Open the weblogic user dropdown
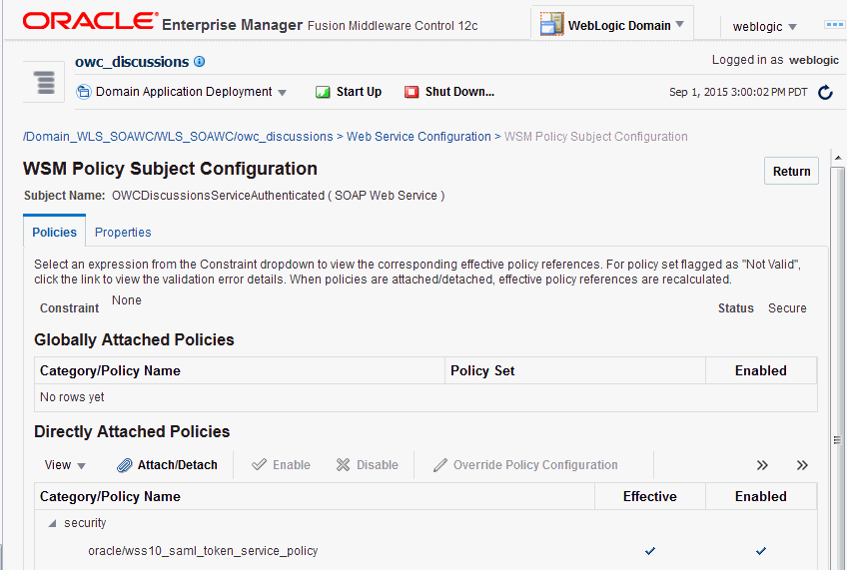 click(x=765, y=27)
